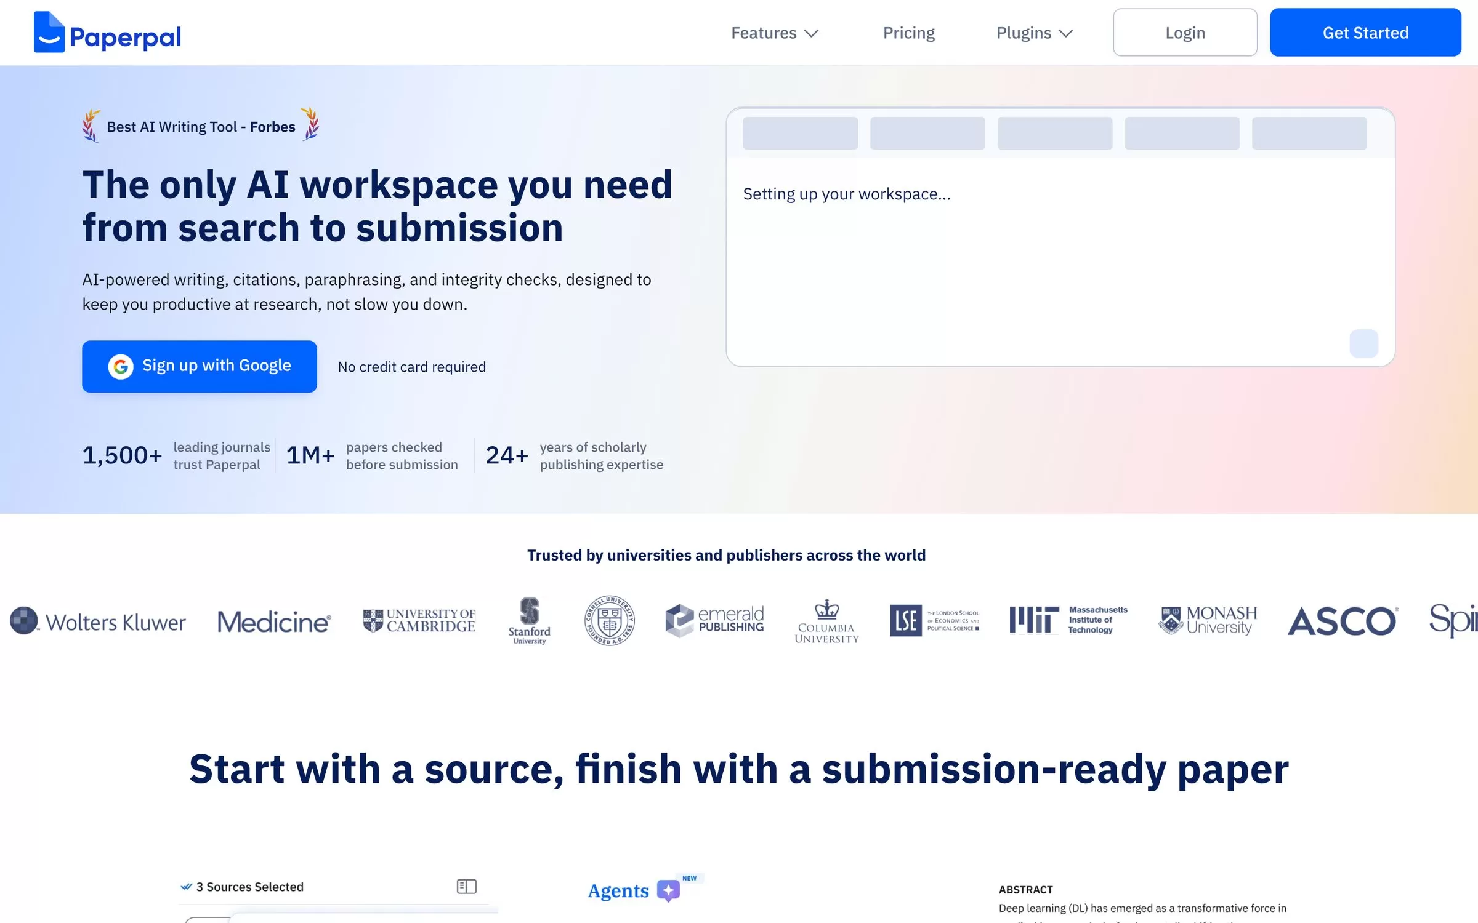This screenshot has height=923, width=1478.
Task: Expand the Plugins dropdown menu
Action: click(x=1035, y=33)
